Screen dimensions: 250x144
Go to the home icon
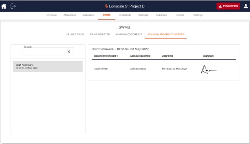coord(4,6)
